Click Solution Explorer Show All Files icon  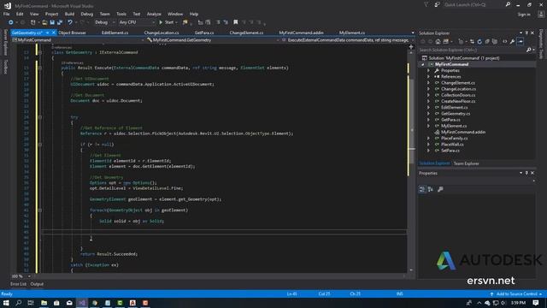(495, 42)
